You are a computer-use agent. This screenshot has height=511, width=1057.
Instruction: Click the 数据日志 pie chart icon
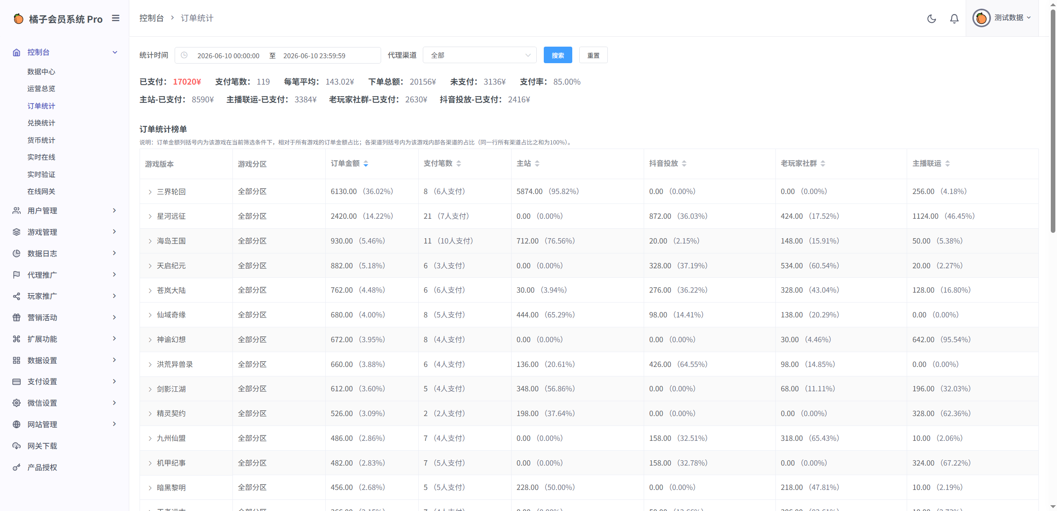pyautogui.click(x=17, y=253)
